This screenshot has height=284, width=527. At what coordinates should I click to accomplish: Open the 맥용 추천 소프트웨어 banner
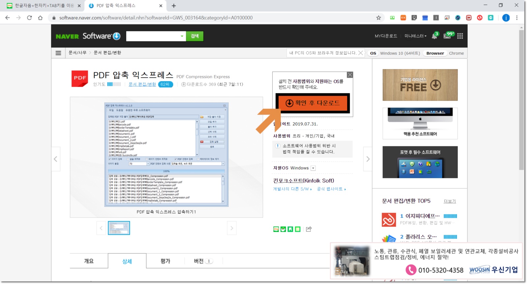420,123
